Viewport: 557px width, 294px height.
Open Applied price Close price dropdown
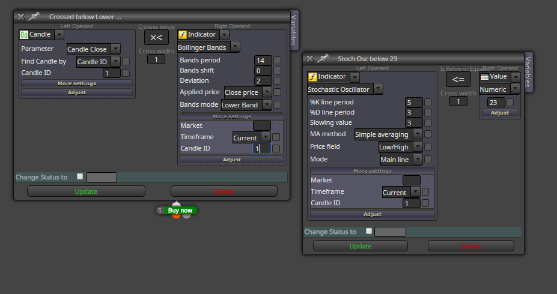click(x=267, y=92)
